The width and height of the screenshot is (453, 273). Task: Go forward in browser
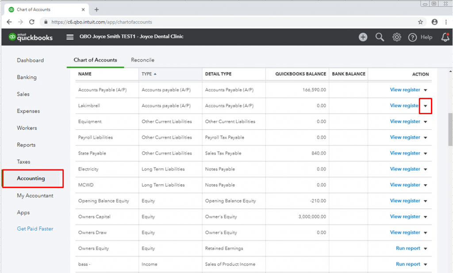20,22
